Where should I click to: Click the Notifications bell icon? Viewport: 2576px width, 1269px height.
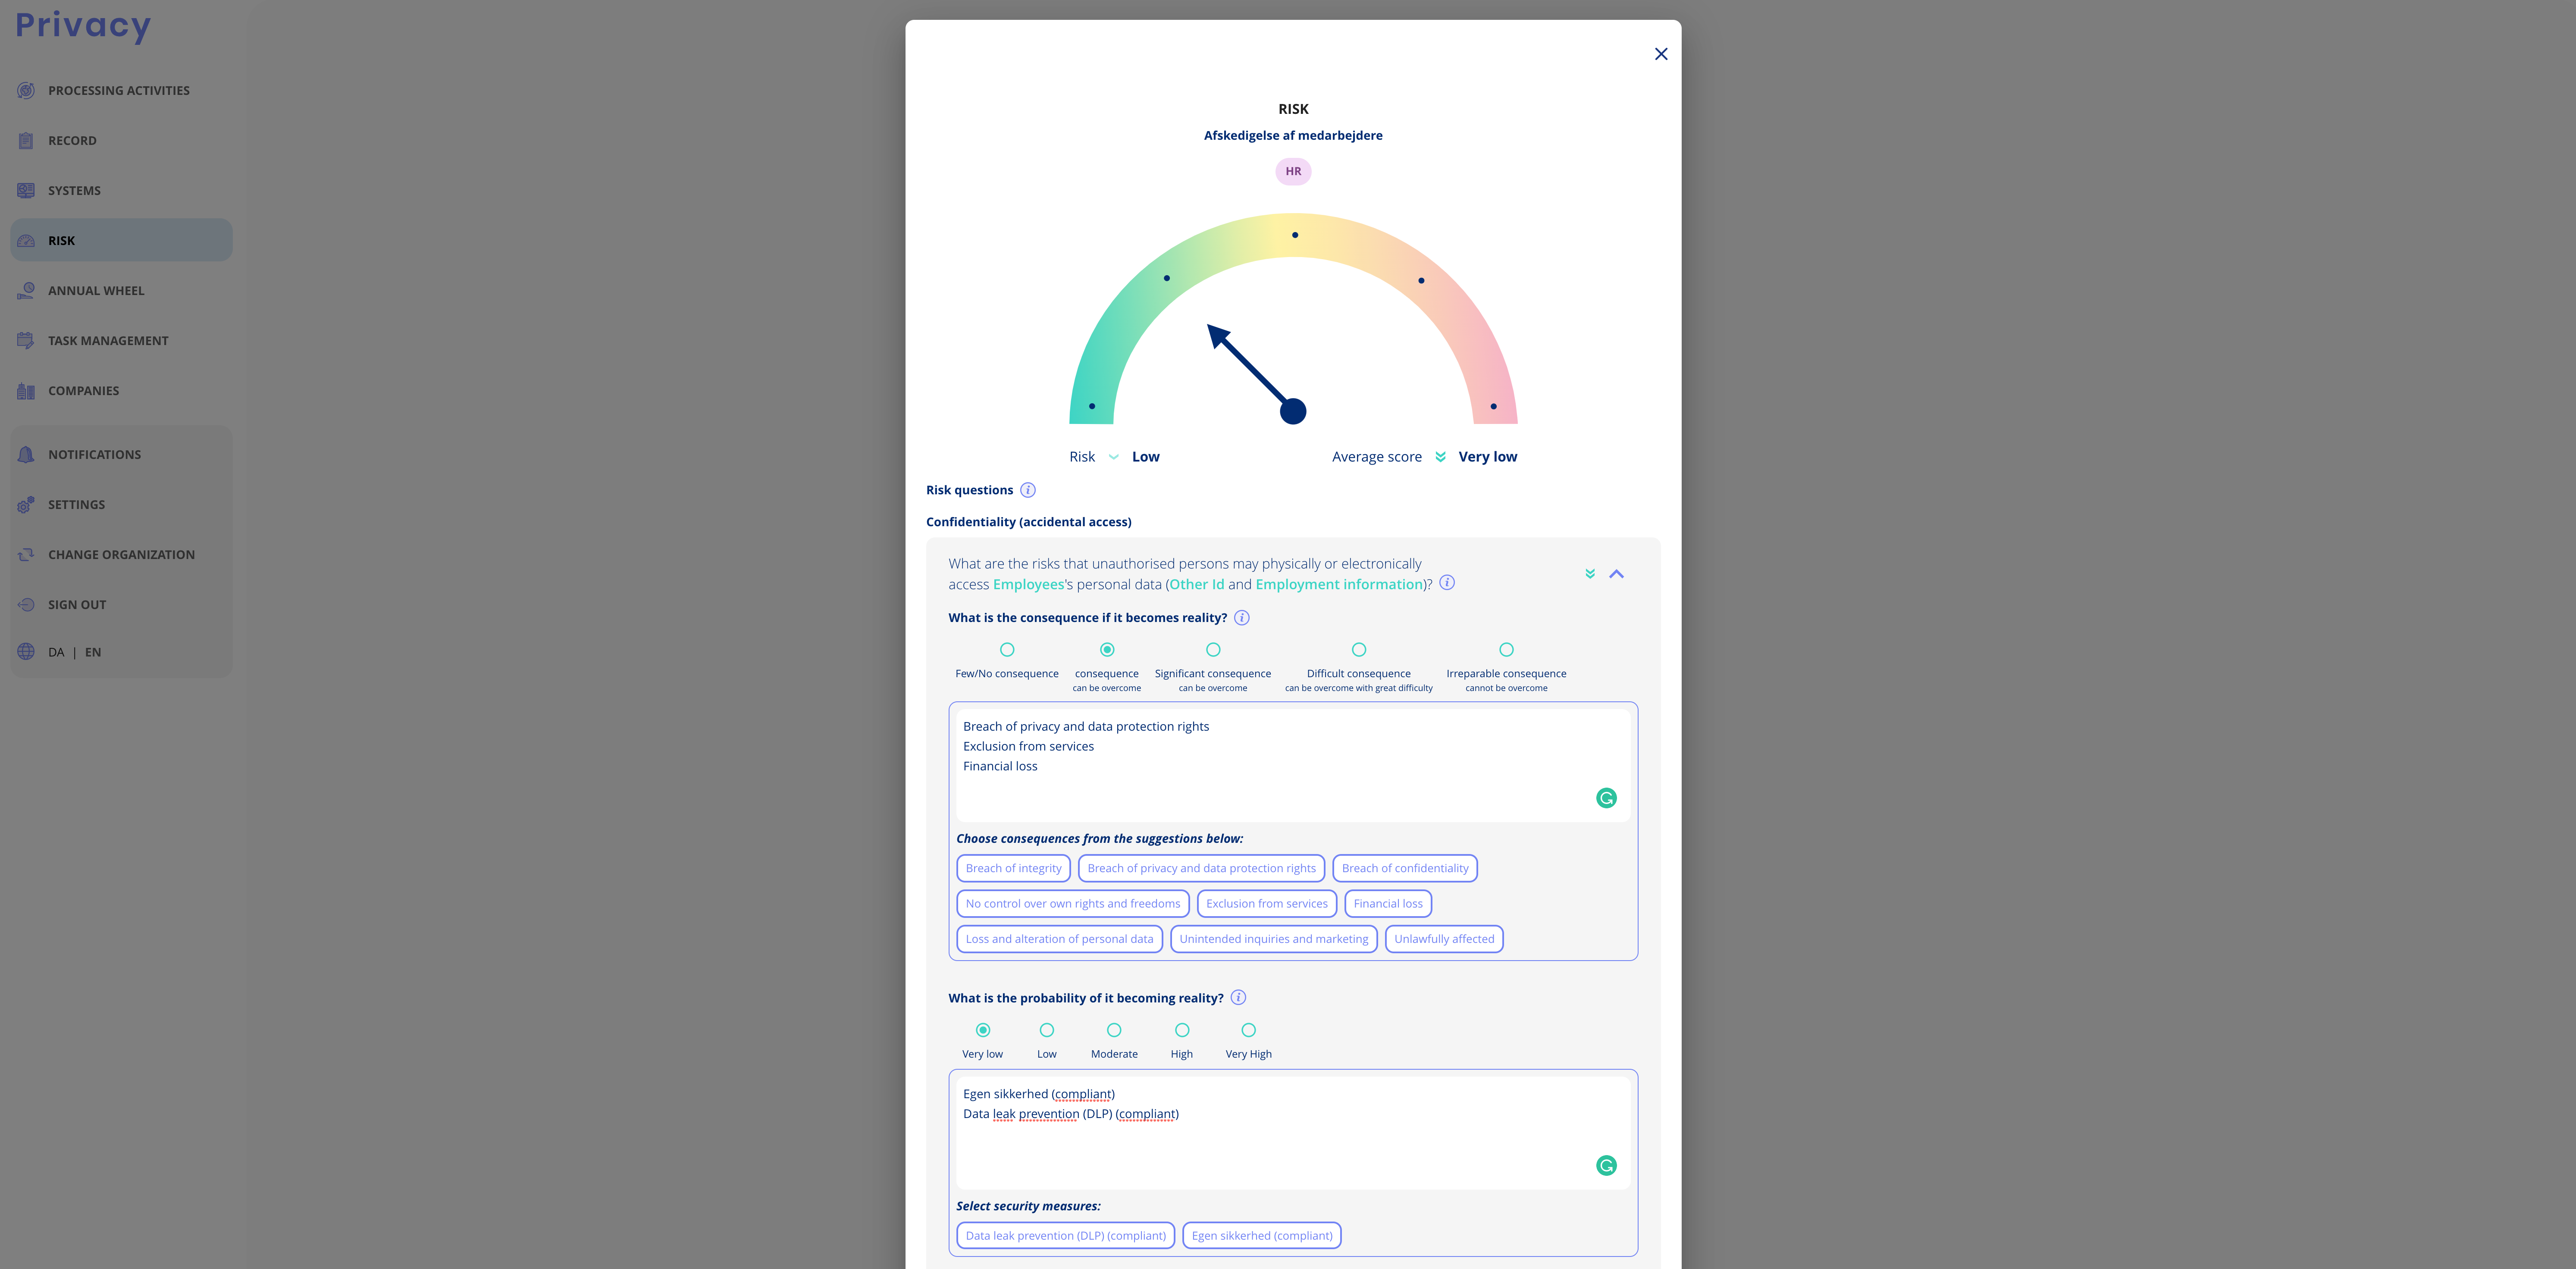coord(26,454)
